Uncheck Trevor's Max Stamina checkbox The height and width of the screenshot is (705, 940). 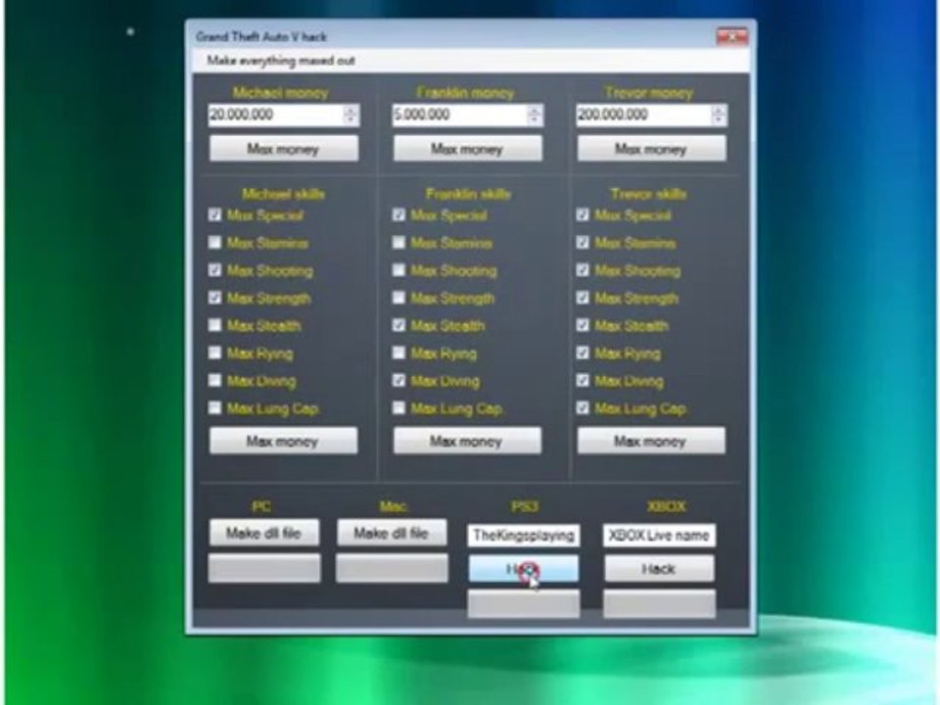pos(582,242)
